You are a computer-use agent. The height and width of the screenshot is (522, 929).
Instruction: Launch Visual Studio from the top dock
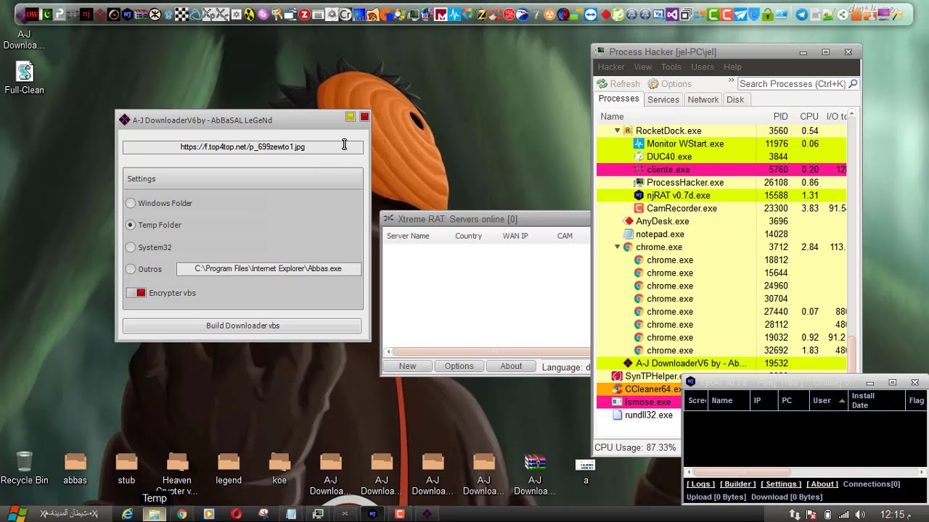pos(672,14)
